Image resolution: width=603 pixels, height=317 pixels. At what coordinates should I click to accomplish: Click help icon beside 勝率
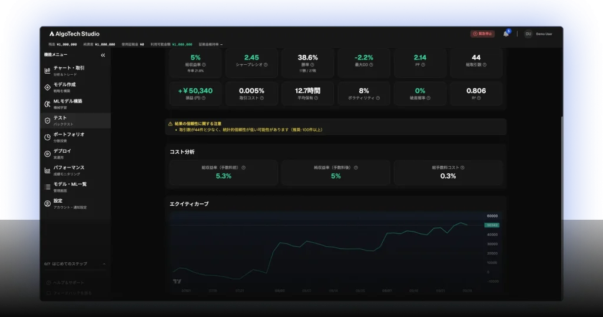pyautogui.click(x=312, y=65)
